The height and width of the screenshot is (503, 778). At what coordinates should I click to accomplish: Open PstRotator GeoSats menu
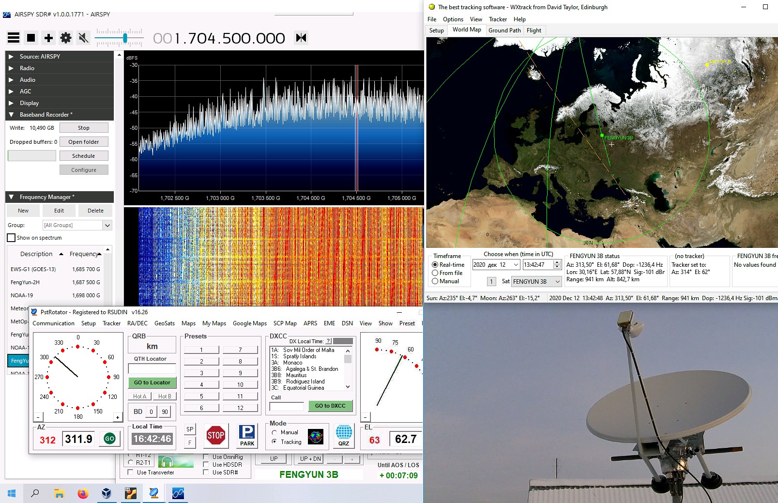[x=165, y=323]
